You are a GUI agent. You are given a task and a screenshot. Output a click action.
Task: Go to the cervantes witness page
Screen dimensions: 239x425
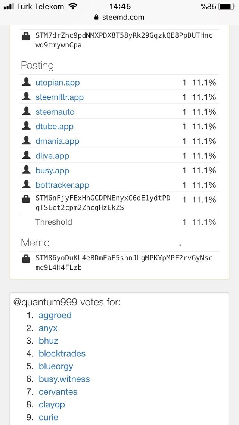click(58, 392)
